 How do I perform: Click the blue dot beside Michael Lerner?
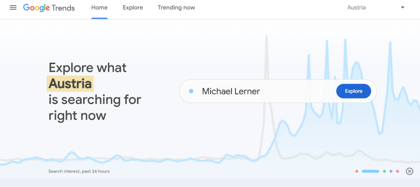pyautogui.click(x=191, y=91)
